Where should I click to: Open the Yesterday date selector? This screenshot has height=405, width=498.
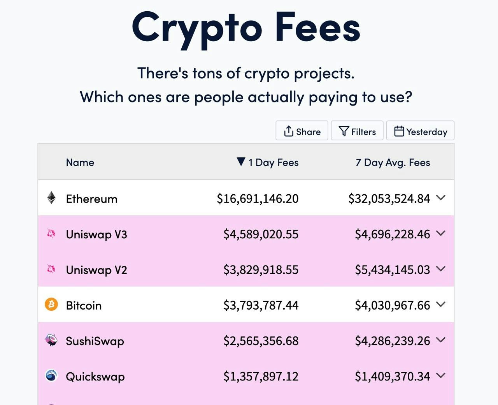[x=420, y=131]
